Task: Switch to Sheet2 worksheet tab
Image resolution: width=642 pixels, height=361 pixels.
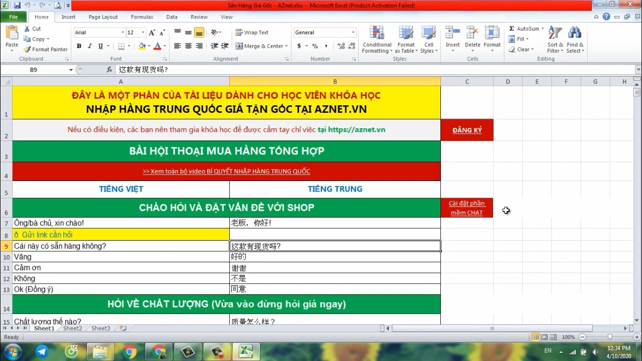Action: 72,328
